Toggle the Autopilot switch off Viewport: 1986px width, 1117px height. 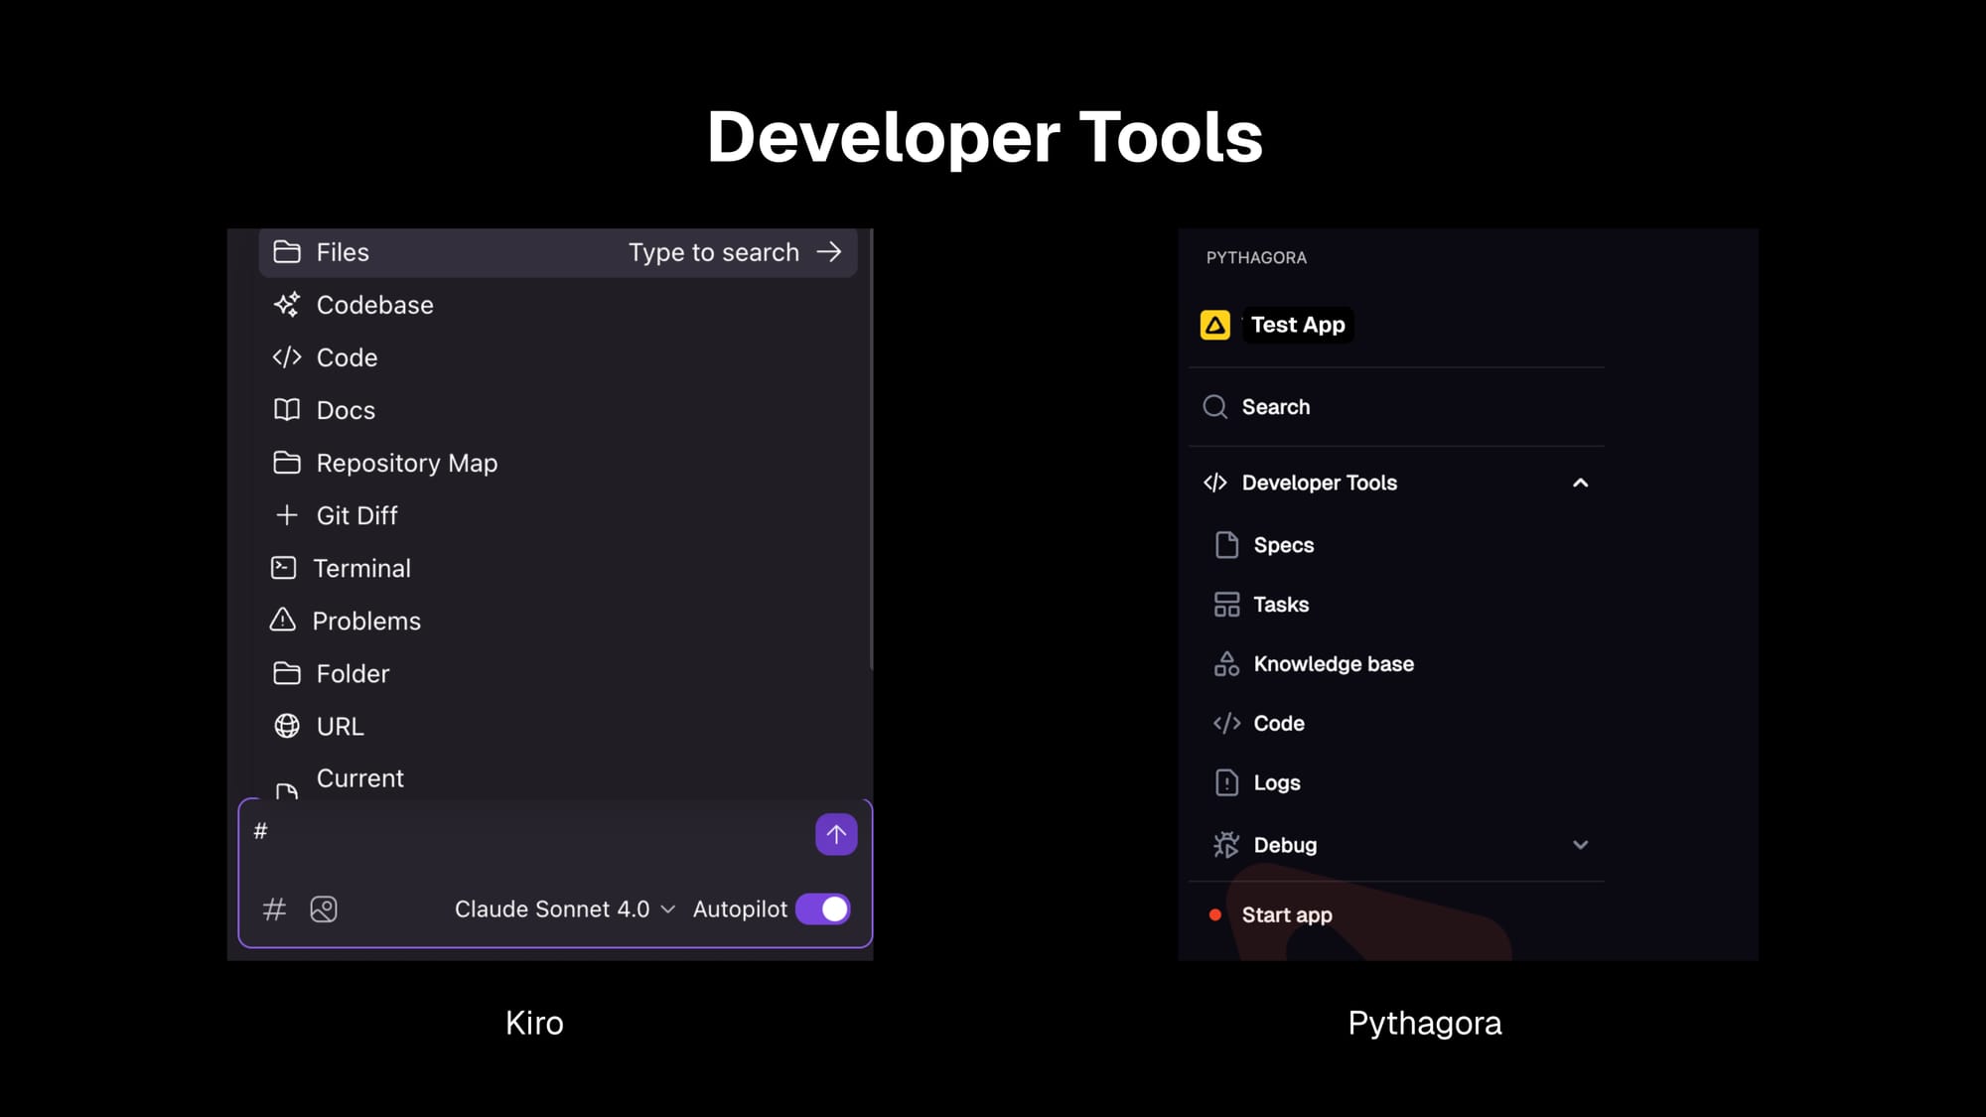tap(823, 908)
